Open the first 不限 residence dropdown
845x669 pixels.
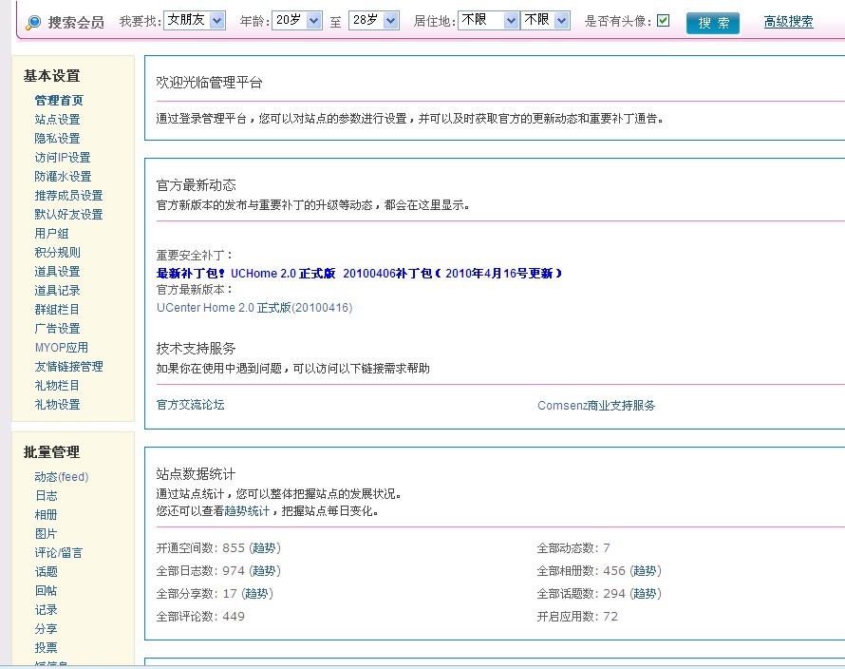click(x=489, y=21)
